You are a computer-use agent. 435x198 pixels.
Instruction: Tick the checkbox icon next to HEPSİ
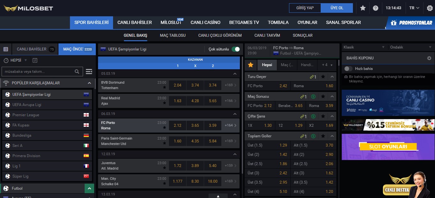point(35,60)
